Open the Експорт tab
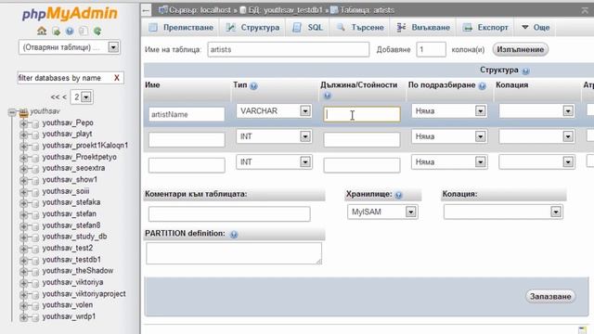Screen dimensions: 594x334 tap(485, 27)
